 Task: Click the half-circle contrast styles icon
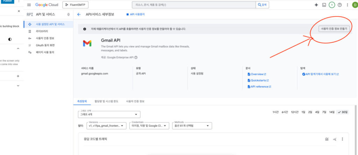(x=10, y=39)
